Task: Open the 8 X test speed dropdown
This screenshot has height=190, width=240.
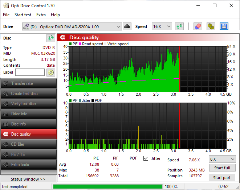Action: tap(222, 159)
